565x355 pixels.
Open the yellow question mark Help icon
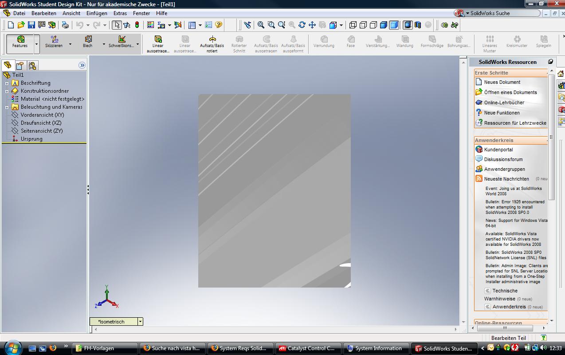coord(219,25)
